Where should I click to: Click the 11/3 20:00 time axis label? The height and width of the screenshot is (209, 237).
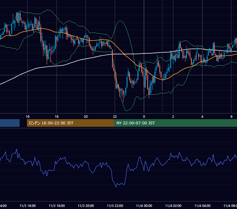point(86,206)
